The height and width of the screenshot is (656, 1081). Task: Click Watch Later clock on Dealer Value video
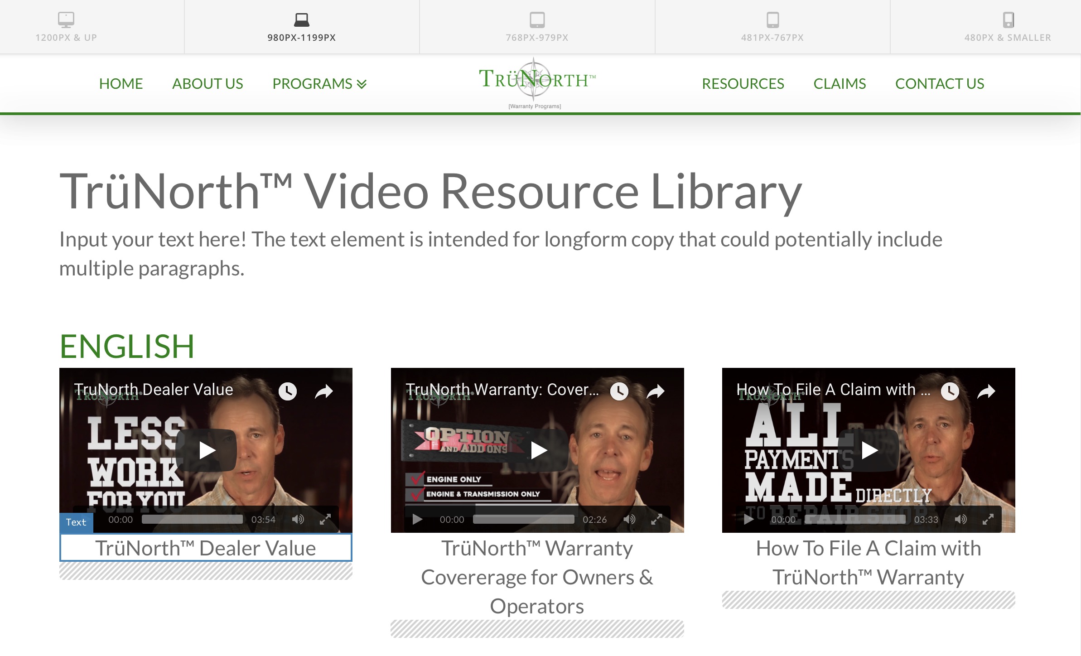click(x=287, y=391)
